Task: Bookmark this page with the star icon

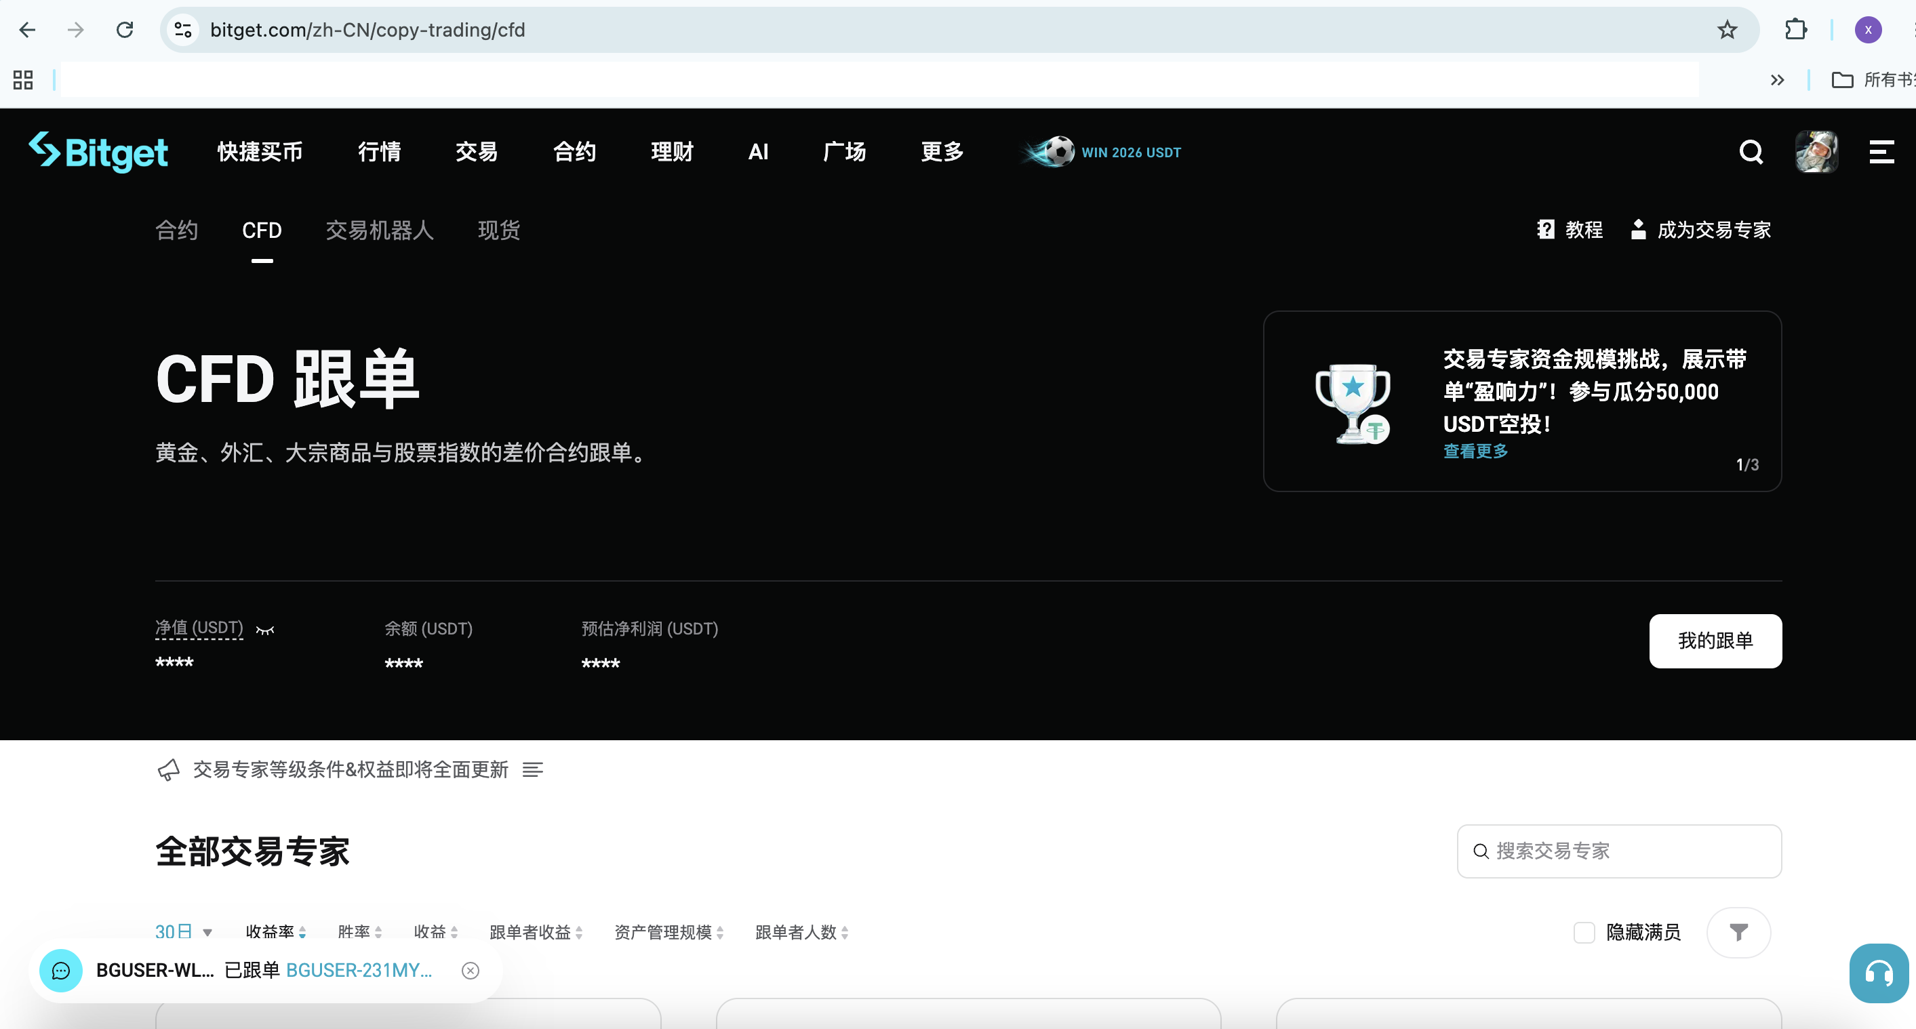Action: click(1727, 30)
